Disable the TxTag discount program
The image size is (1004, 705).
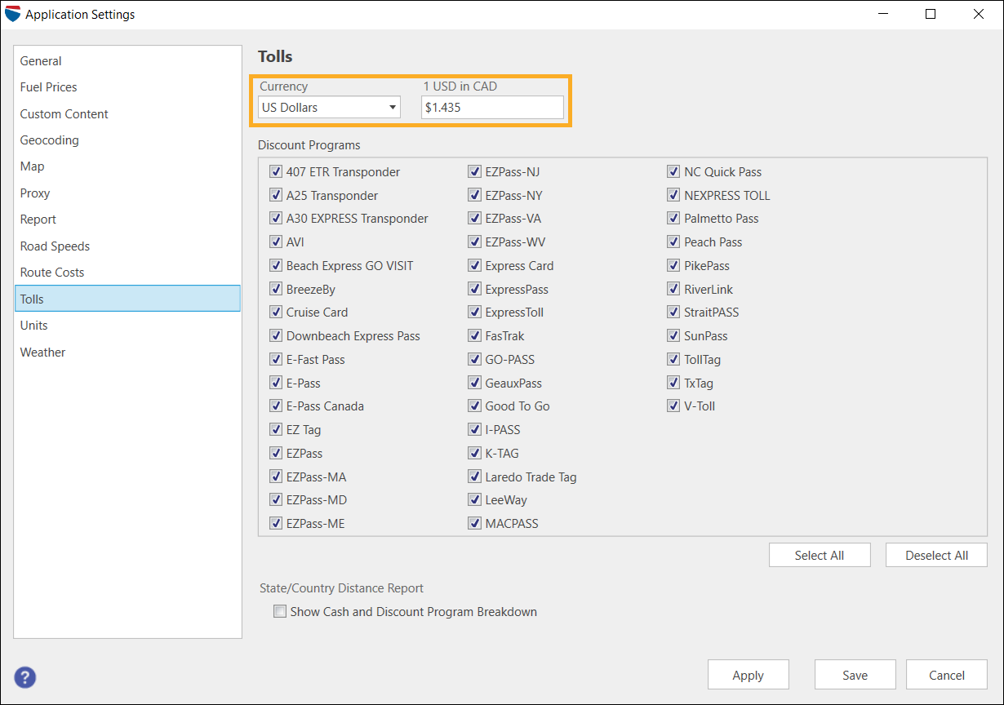(x=673, y=382)
